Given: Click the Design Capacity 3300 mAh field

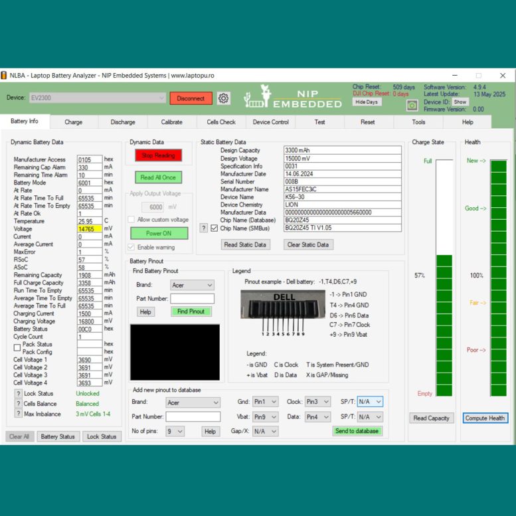Looking at the screenshot, I should [343, 150].
